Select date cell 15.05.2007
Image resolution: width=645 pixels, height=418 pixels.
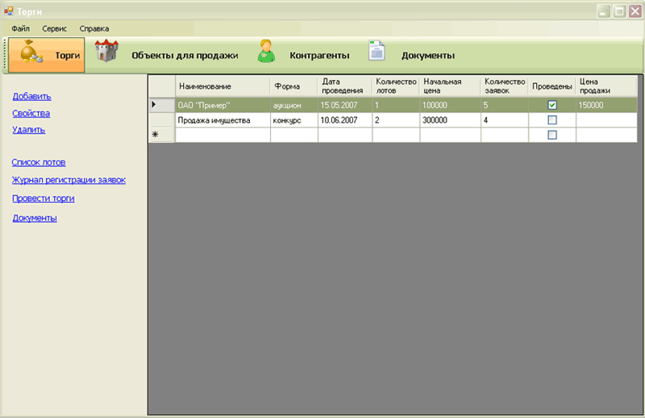click(345, 105)
